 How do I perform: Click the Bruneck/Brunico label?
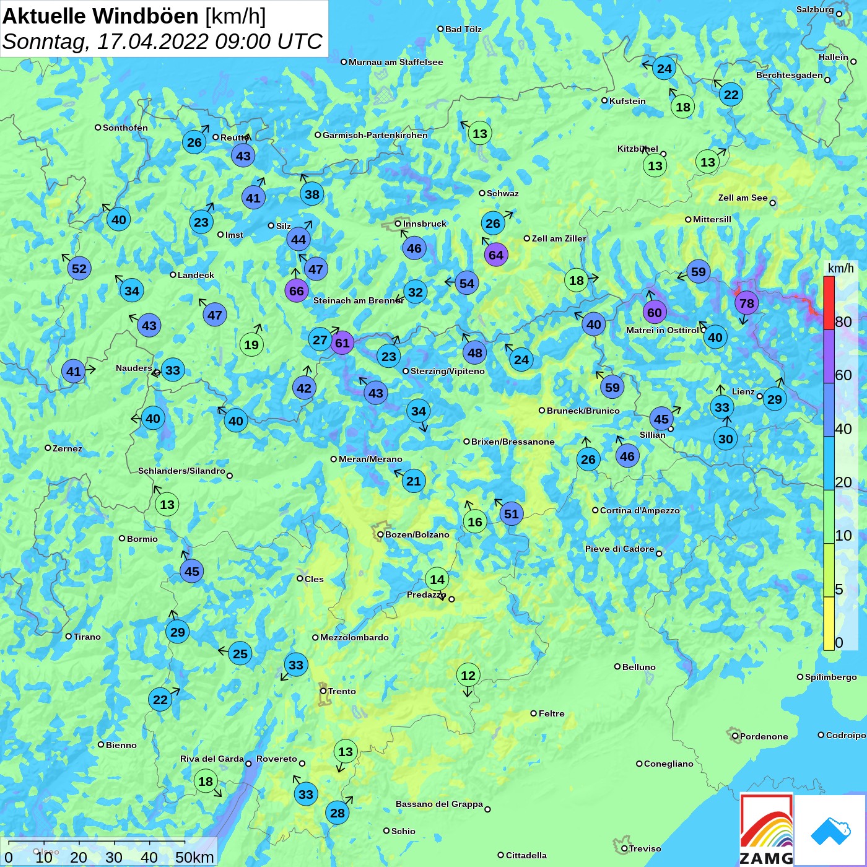pos(583,411)
